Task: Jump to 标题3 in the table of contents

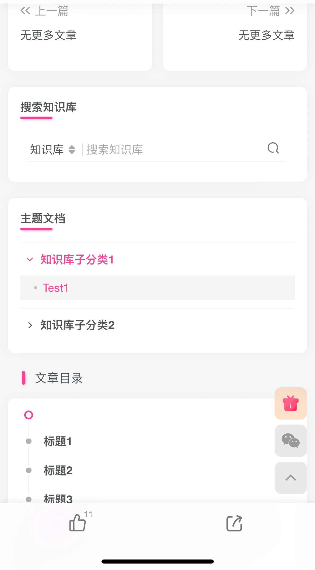Action: 58,498
